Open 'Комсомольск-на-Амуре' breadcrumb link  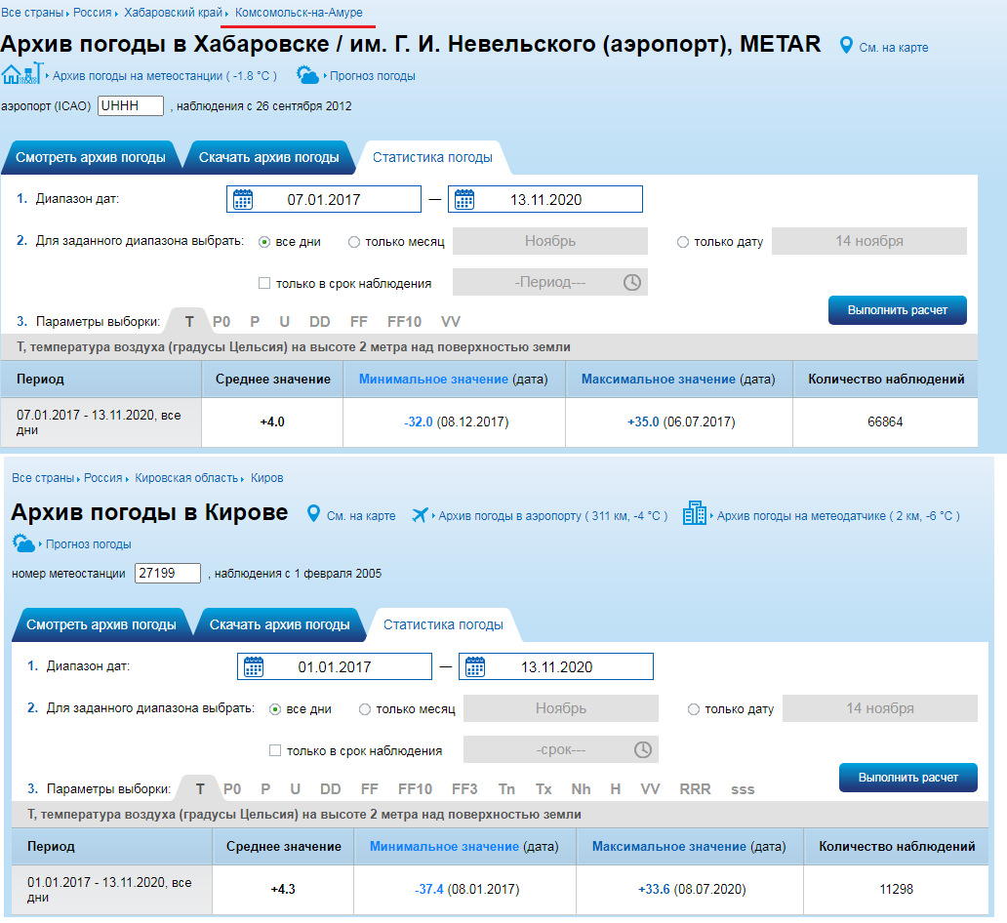pos(299,13)
